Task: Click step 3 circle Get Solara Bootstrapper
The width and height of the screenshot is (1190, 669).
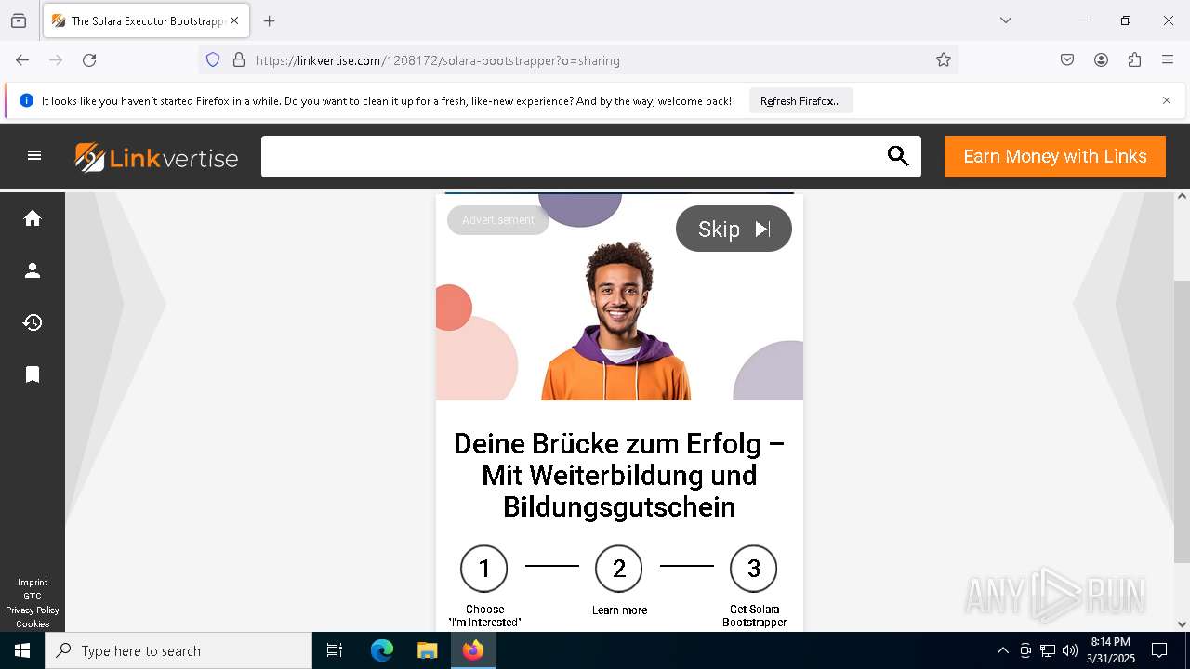Action: pyautogui.click(x=754, y=569)
